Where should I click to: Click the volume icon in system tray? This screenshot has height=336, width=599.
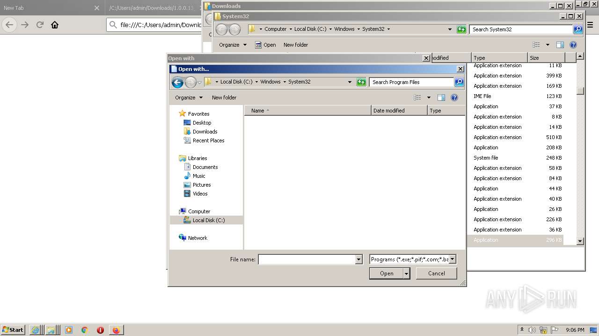tap(532, 330)
